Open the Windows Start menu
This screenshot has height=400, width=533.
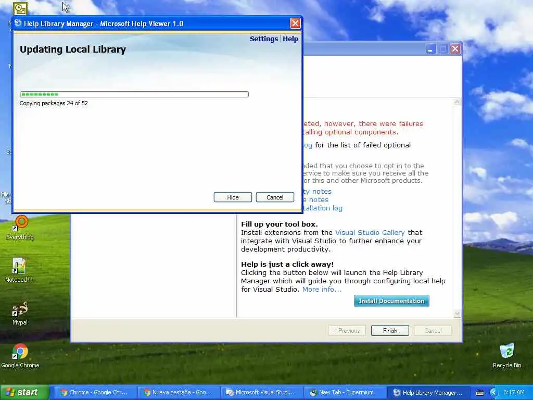pos(24,393)
